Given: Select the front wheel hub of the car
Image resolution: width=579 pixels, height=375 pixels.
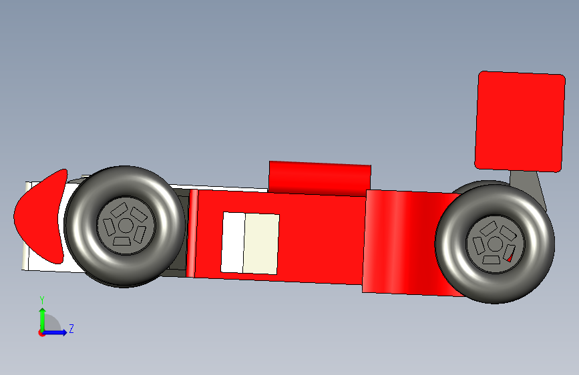Looking at the screenshot, I should pyautogui.click(x=126, y=225).
